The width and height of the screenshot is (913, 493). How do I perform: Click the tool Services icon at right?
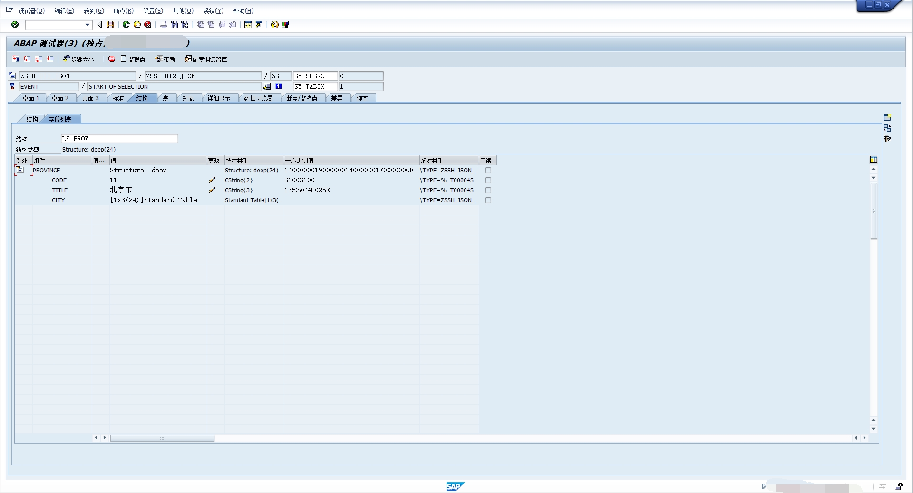pos(887,139)
